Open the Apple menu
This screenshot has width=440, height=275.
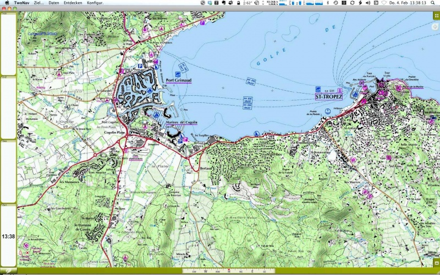coord(7,3)
